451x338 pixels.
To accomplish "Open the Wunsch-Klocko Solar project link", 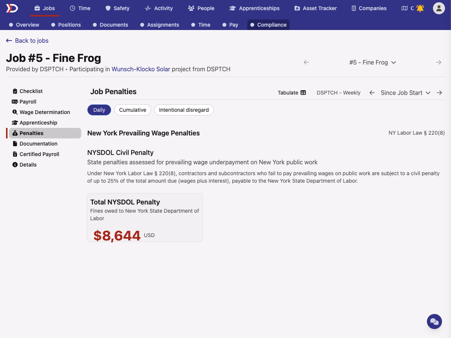I will coord(141,69).
